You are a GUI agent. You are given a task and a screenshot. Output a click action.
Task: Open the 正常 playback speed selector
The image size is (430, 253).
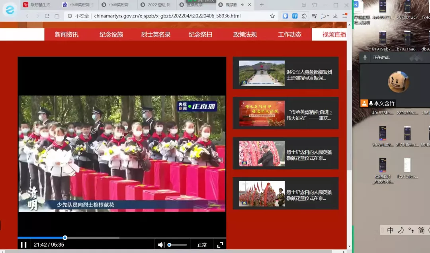click(202, 245)
